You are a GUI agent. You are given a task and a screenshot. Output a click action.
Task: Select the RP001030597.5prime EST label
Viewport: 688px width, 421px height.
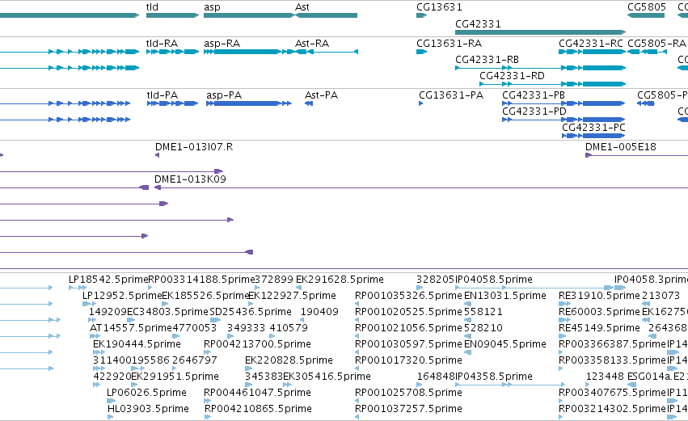[x=408, y=344]
